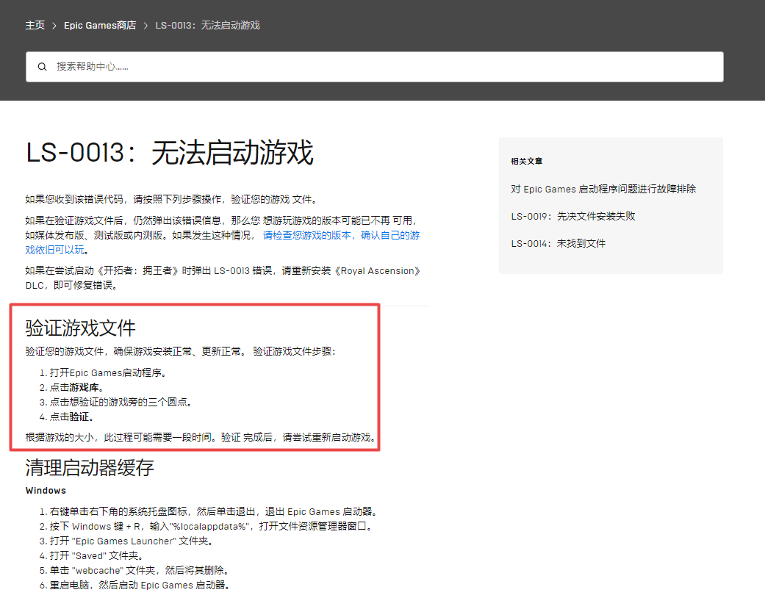Viewport: 765px width, 598px height.
Task: Open the 请检查您游戏的版本 blue hyperlink
Action: pos(223,242)
